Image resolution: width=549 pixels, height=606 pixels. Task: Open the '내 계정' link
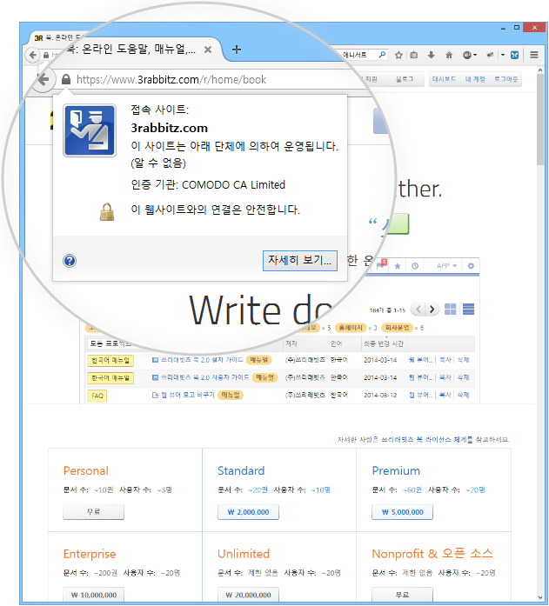(x=474, y=79)
